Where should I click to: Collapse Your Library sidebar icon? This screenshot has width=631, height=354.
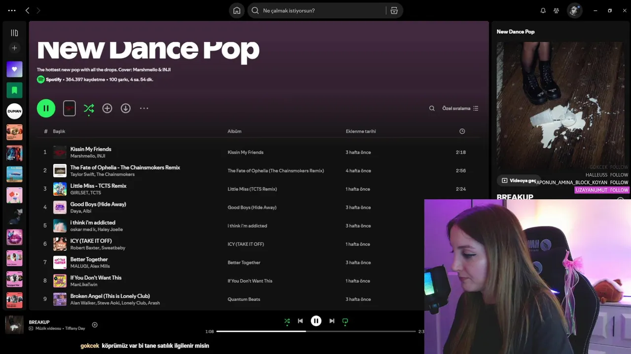(x=14, y=33)
